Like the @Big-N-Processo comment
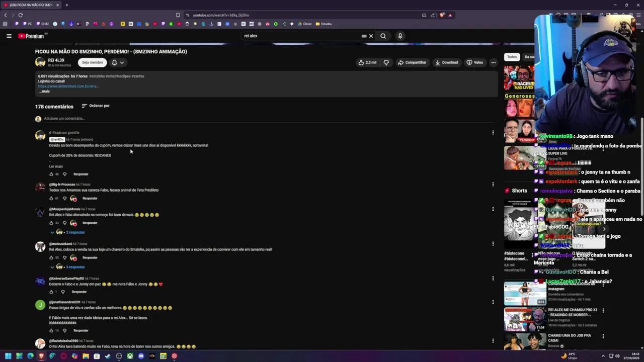 (x=51, y=198)
